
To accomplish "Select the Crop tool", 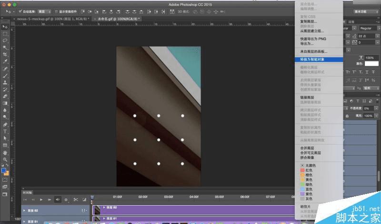I will pos(5,54).
